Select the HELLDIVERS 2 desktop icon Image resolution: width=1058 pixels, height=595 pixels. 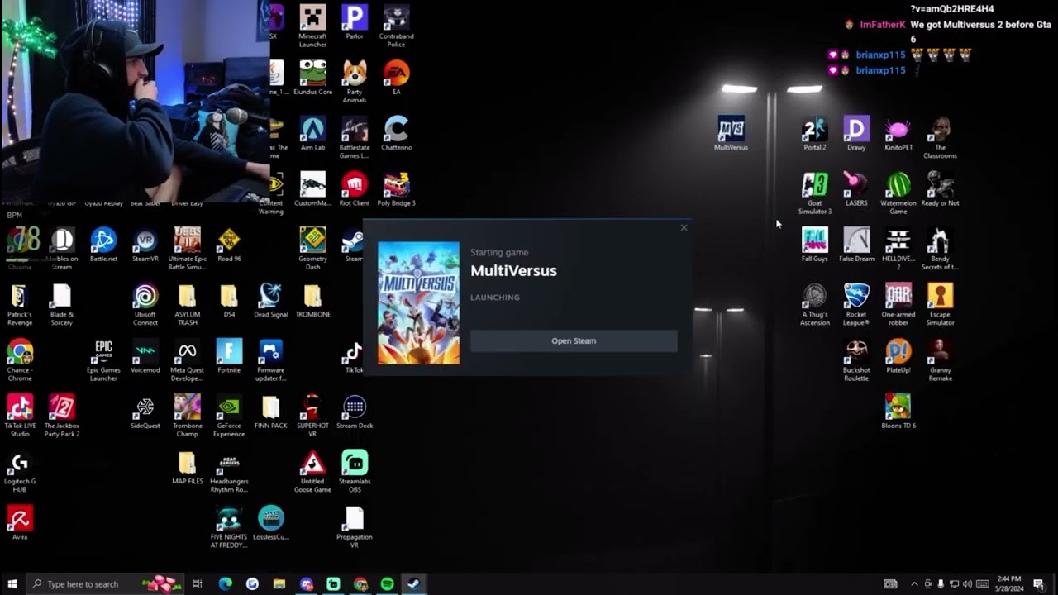pyautogui.click(x=898, y=249)
